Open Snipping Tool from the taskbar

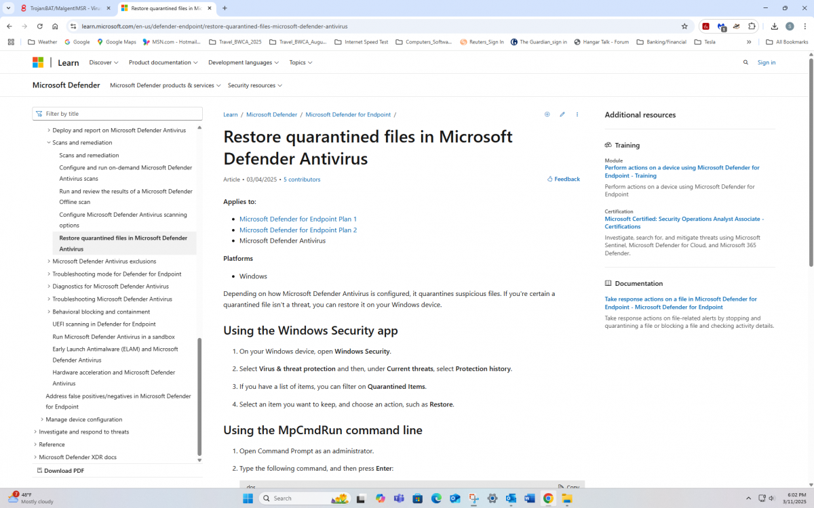[473, 499]
